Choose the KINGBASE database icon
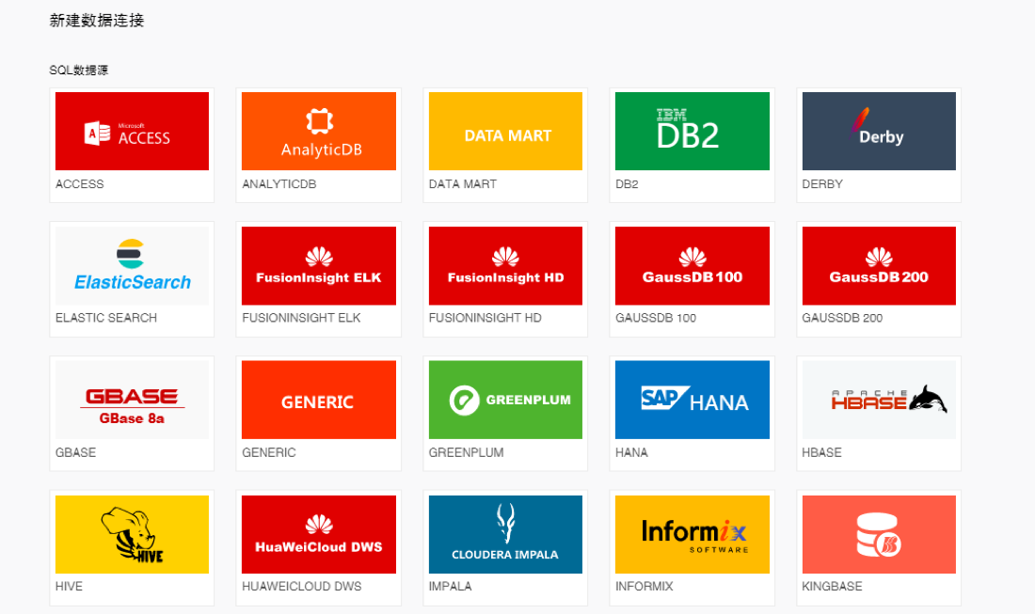The width and height of the screenshot is (1035, 614). (x=879, y=534)
